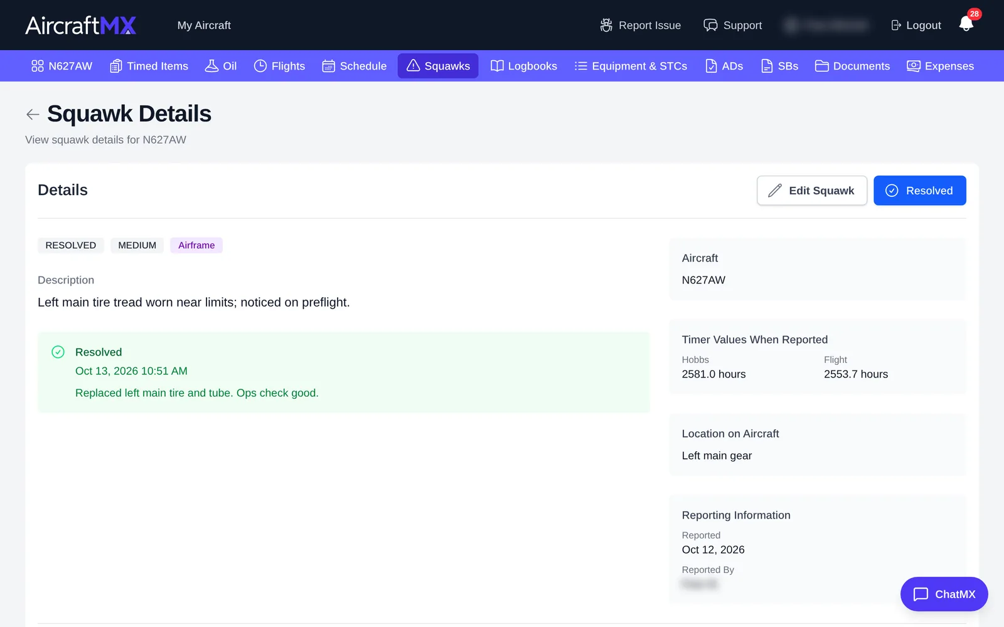Log out of the account
Viewport: 1004px width, 627px height.
pyautogui.click(x=916, y=25)
